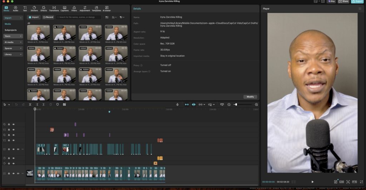Expand the AI media dropdown
Viewport: 366px width, 190px height.
tap(13, 42)
